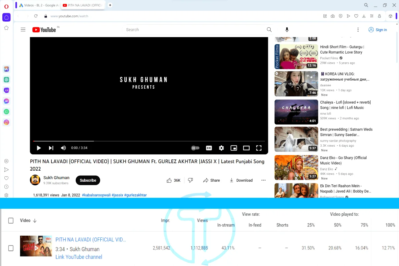Image resolution: width=399 pixels, height=266 pixels.
Task: Share the PITH NA LAVADI video
Action: pyautogui.click(x=211, y=180)
